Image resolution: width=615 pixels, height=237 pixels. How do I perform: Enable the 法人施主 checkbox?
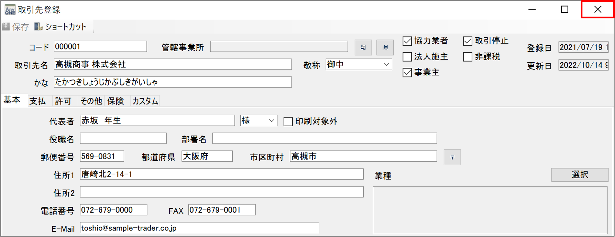[407, 57]
